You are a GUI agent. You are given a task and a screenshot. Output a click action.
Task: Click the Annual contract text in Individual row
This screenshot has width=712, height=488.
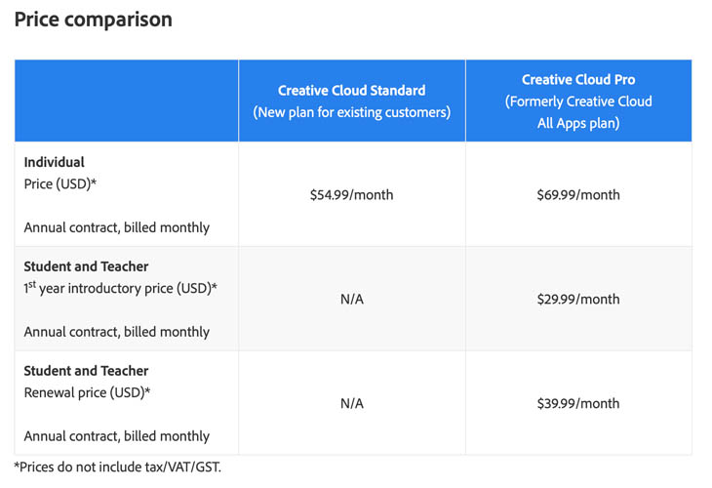117,227
